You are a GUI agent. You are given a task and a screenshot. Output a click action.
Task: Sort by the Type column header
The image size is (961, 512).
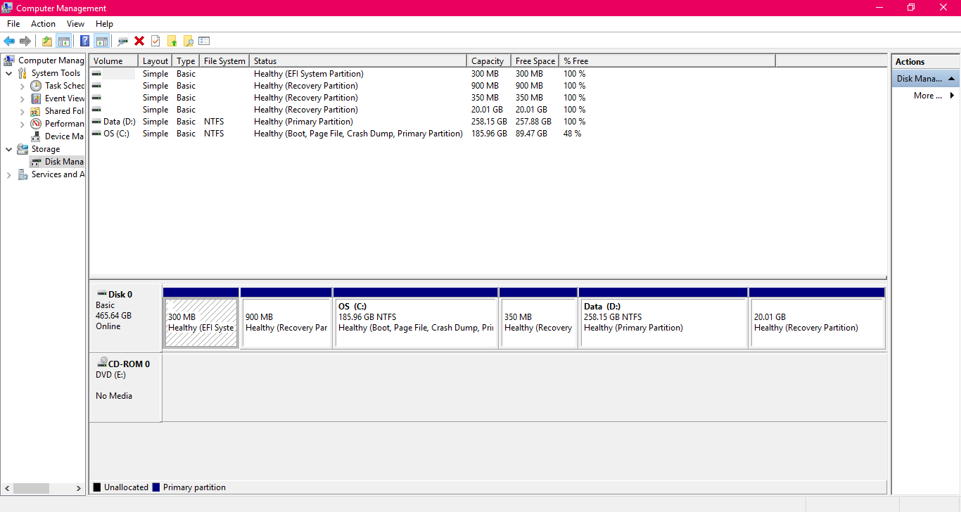pos(186,61)
